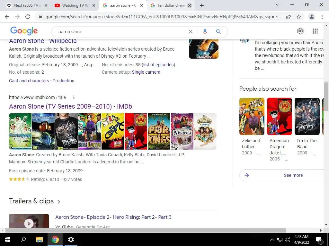This screenshot has width=329, height=246.
Task: Open American Dragon: Jake Long card
Action: coord(279,130)
